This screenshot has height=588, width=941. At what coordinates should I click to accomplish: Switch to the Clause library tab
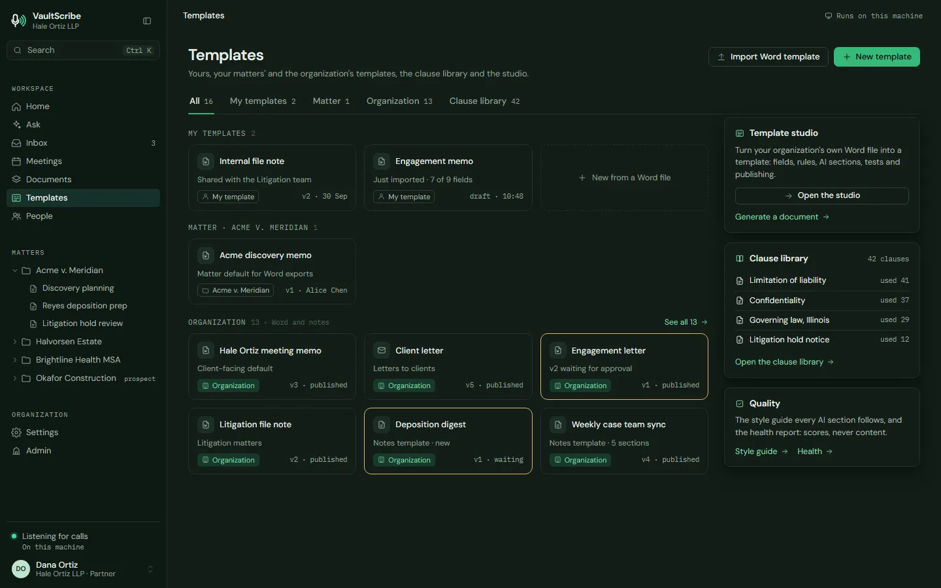[485, 101]
